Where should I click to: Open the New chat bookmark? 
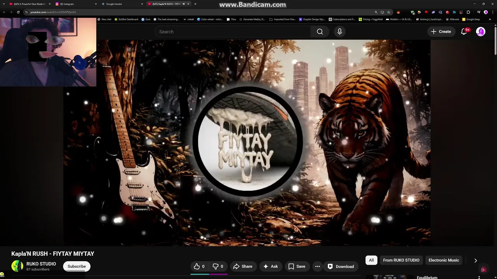(104, 19)
